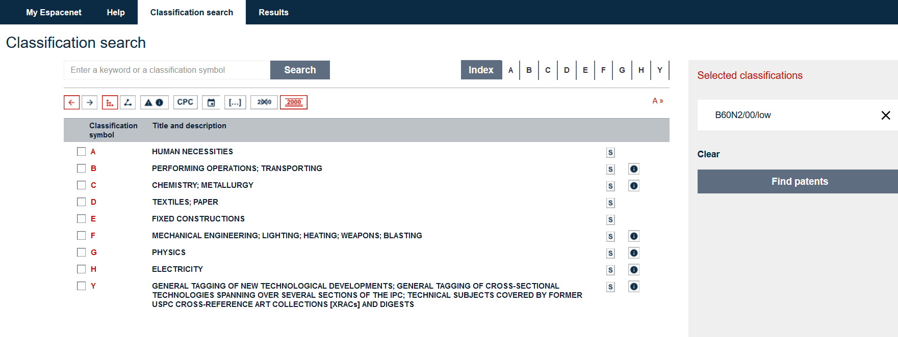Click Clear under selected classifications
This screenshot has height=337, width=898.
[708, 154]
